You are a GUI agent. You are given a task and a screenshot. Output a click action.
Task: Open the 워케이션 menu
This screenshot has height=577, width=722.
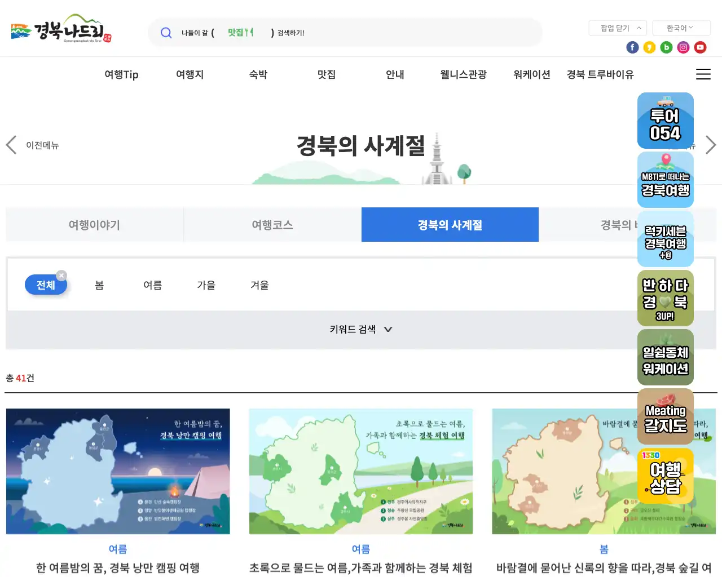coord(532,74)
